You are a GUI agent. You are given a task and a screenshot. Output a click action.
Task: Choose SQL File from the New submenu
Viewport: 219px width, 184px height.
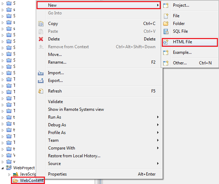(x=190, y=31)
